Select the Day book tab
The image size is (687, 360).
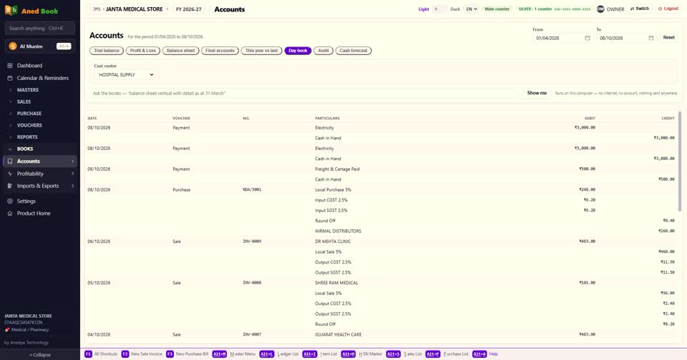[298, 51]
